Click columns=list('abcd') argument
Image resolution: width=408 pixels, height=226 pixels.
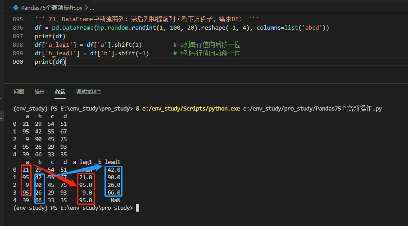[x=291, y=28]
